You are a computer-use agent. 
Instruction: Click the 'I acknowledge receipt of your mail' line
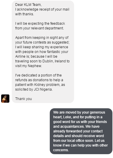point(42,9)
